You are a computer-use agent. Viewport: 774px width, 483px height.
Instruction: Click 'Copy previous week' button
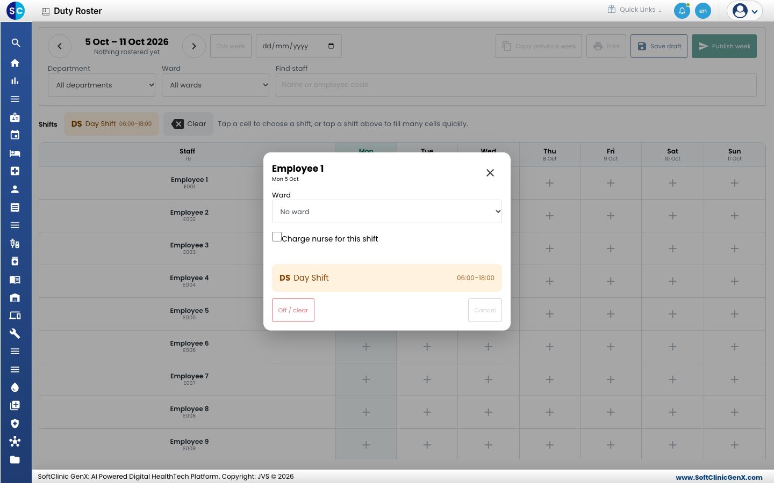point(539,46)
